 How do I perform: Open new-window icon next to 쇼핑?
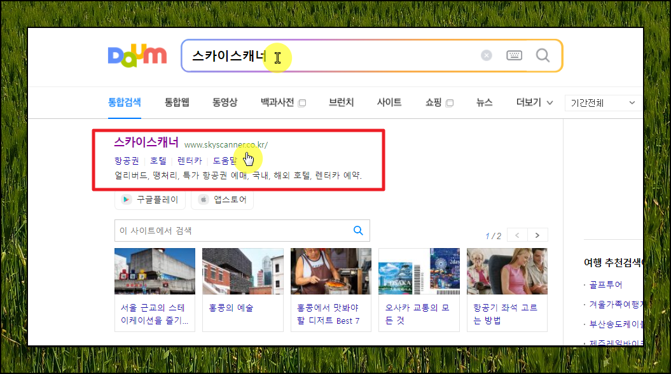pyautogui.click(x=449, y=103)
